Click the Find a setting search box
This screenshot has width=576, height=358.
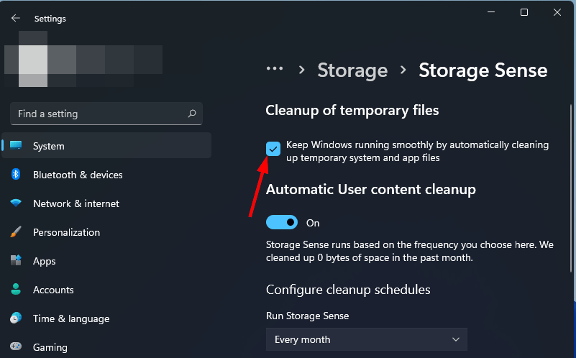pyautogui.click(x=106, y=114)
